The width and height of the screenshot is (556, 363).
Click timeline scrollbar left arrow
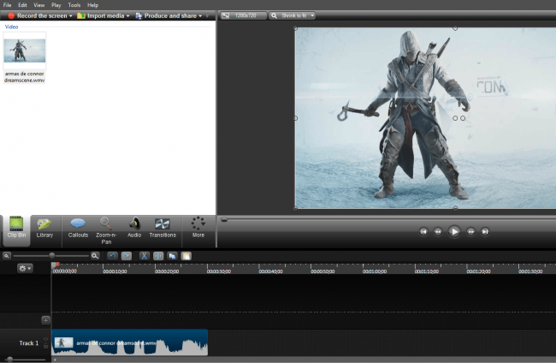tap(55, 360)
